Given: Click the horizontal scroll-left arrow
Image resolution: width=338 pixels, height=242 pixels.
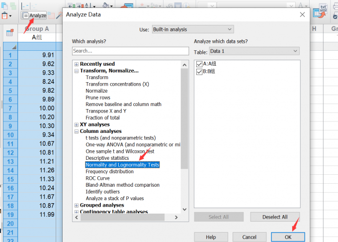Looking at the screenshot, I should pos(77,218).
